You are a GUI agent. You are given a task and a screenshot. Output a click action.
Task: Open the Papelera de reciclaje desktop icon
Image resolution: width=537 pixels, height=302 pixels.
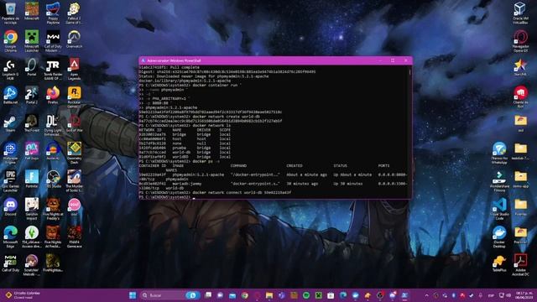click(x=11, y=13)
